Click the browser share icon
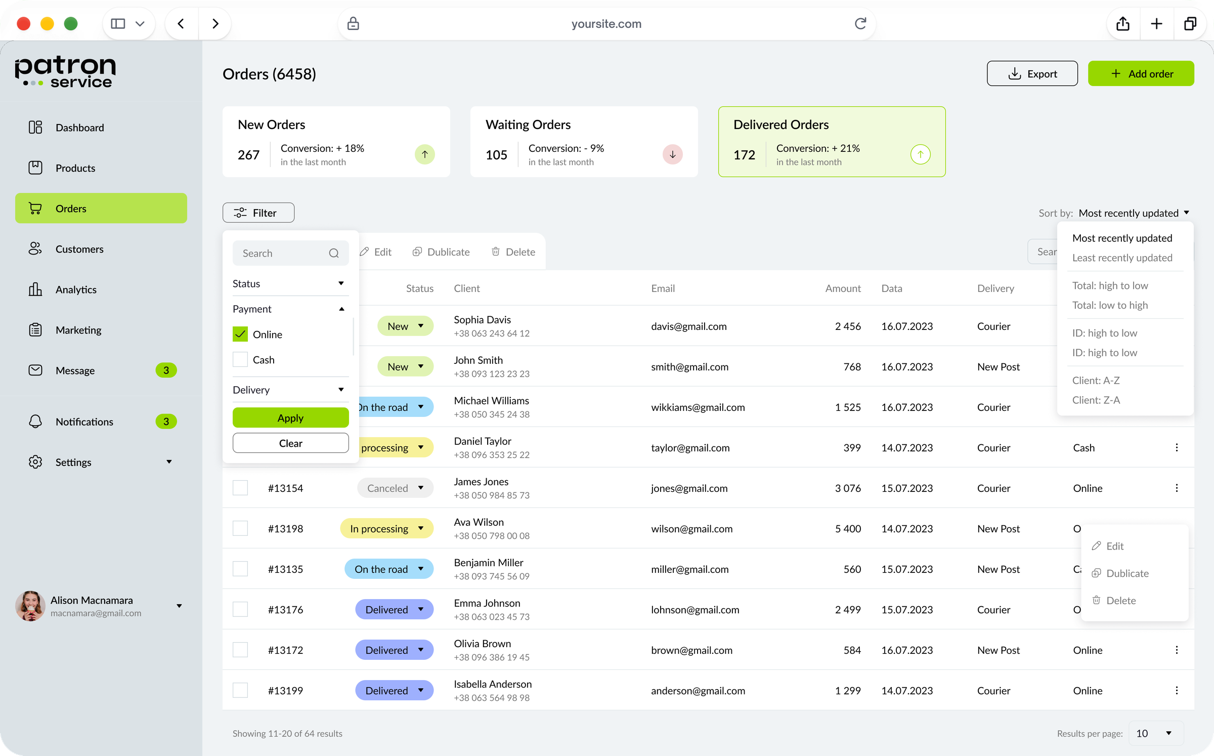Image resolution: width=1214 pixels, height=756 pixels. [x=1123, y=23]
